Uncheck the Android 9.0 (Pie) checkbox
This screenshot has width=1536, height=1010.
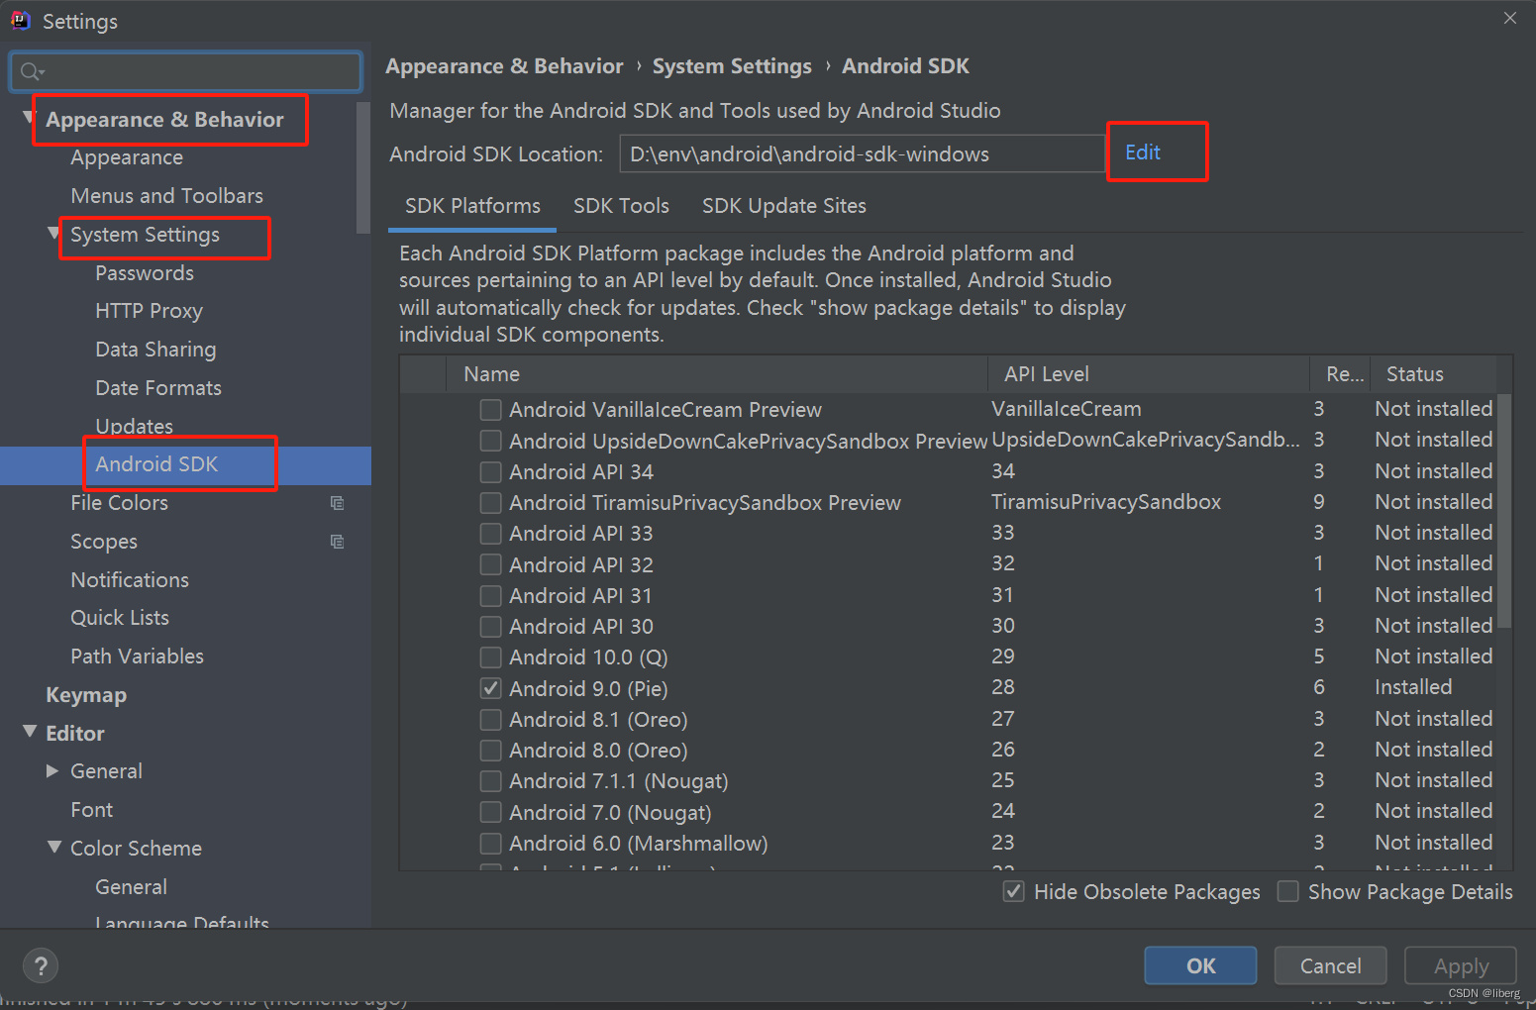click(x=490, y=688)
